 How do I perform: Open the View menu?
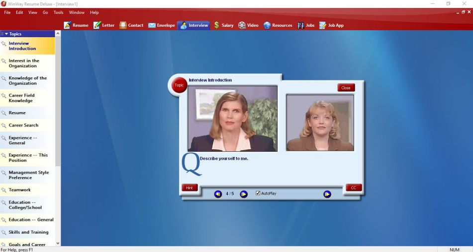[x=33, y=12]
